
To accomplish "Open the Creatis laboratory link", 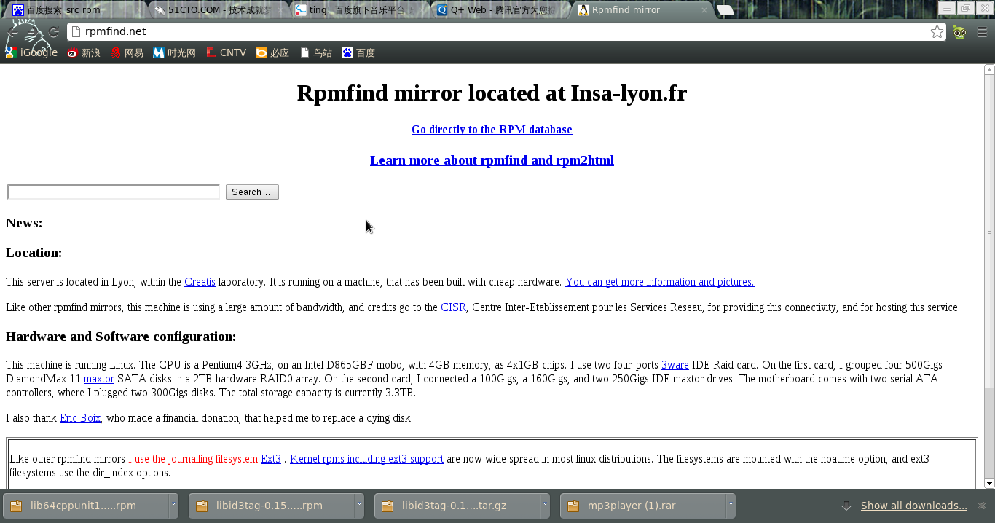I will (x=200, y=282).
